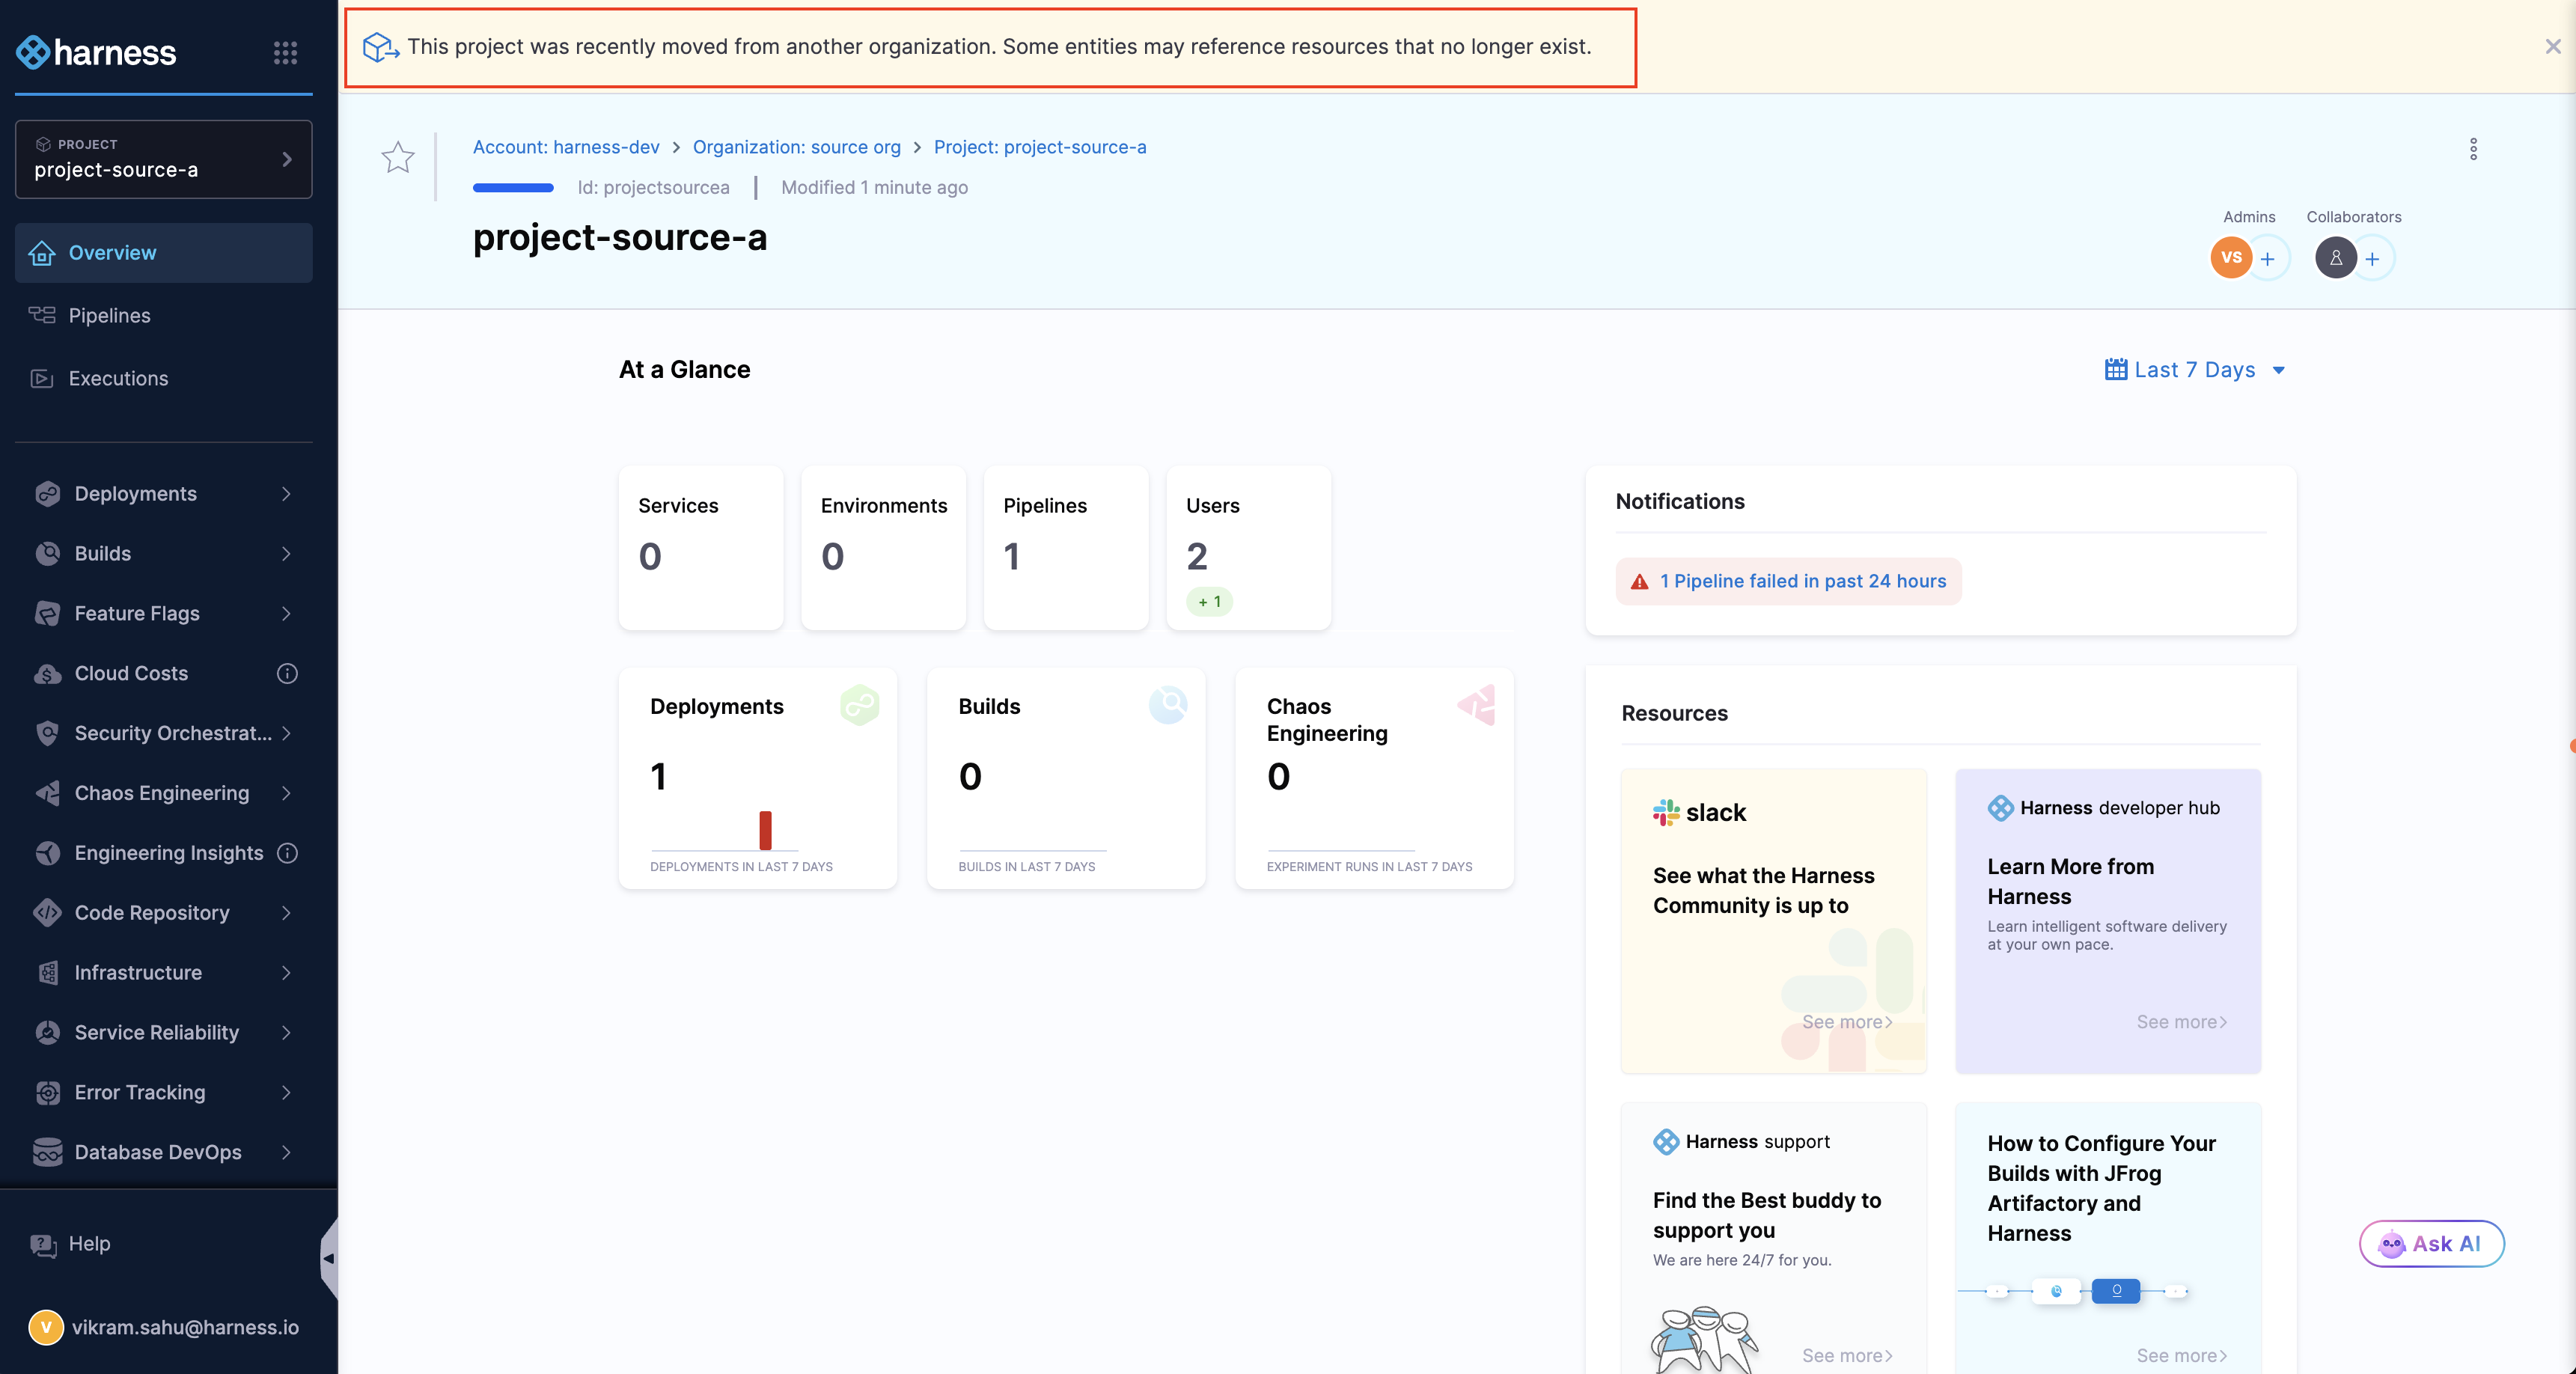Click the Harness logo
Screen dimensions: 2576x1374
pyautogui.click(x=97, y=52)
